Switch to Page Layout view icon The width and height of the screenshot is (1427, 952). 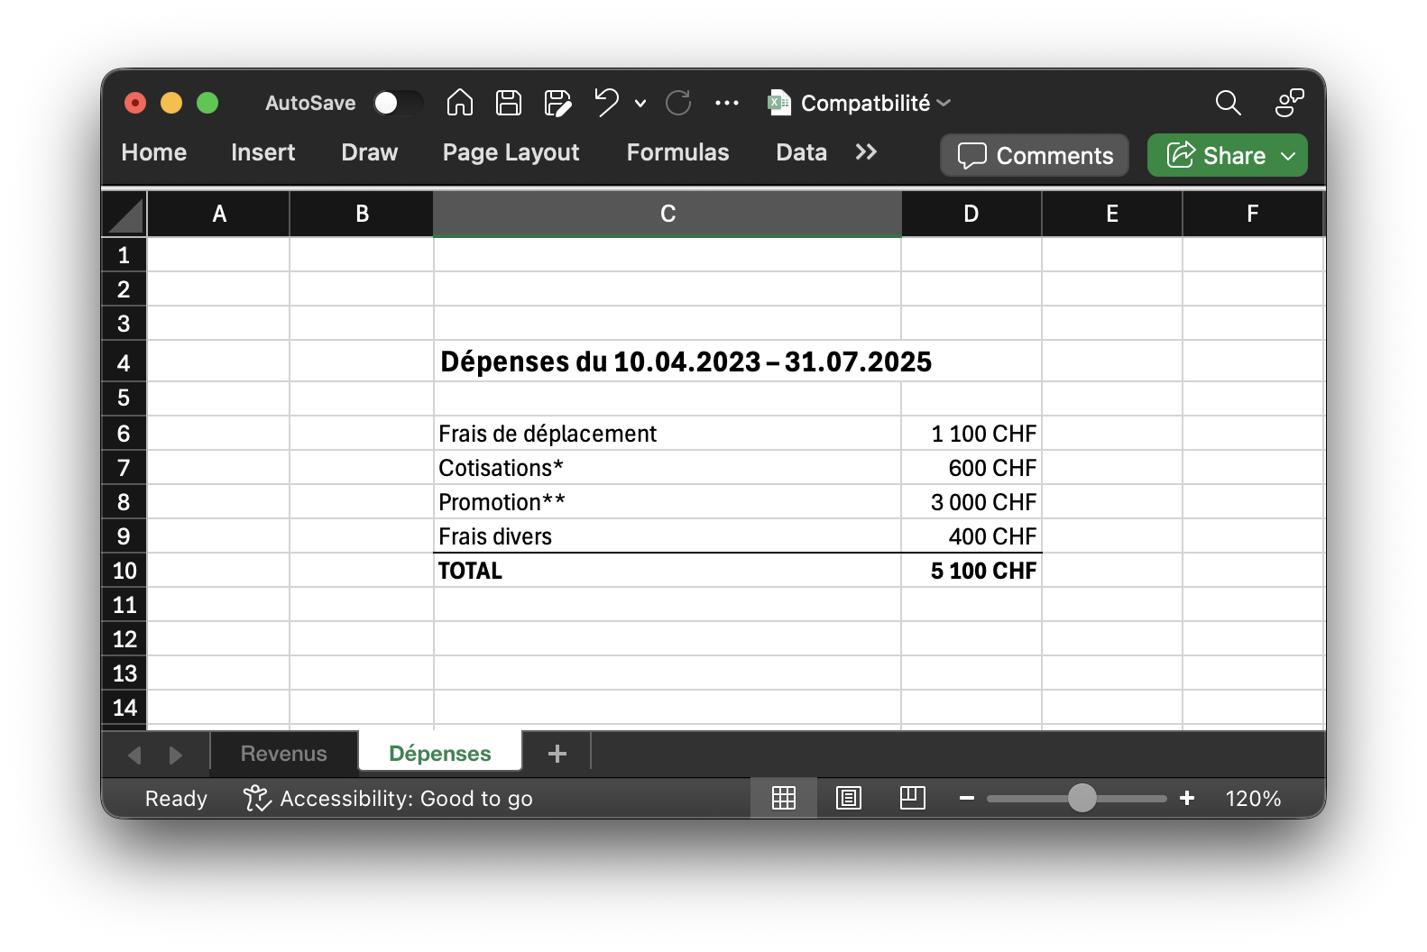849,798
